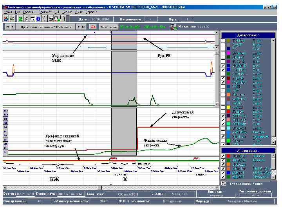Click the Строка вверх / вниз icon
Image resolution: width=282 pixels, height=212 pixels.
click(224, 184)
